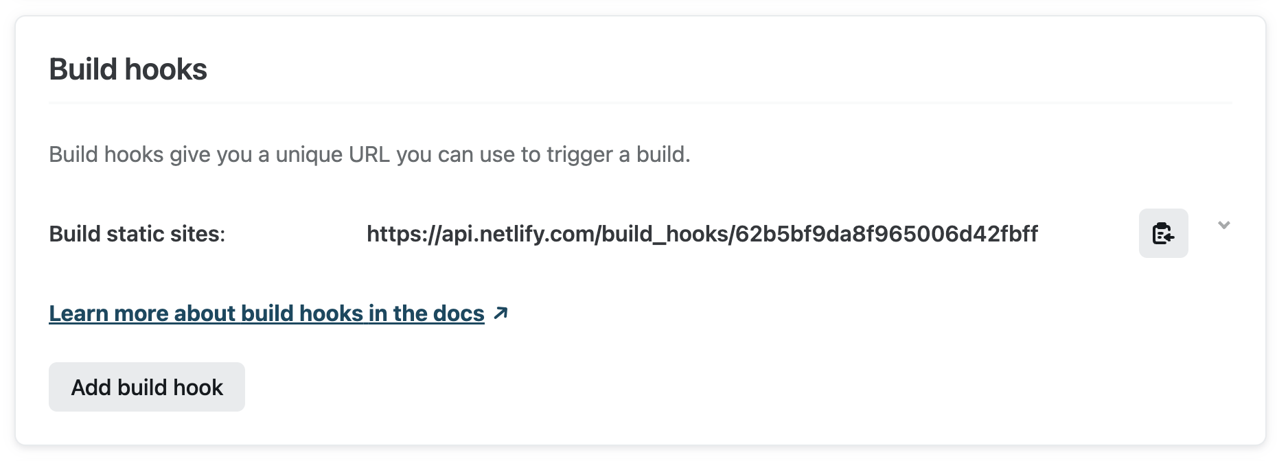Click the down arrow right of copy icon
This screenshot has height=461, width=1277.
[1223, 225]
